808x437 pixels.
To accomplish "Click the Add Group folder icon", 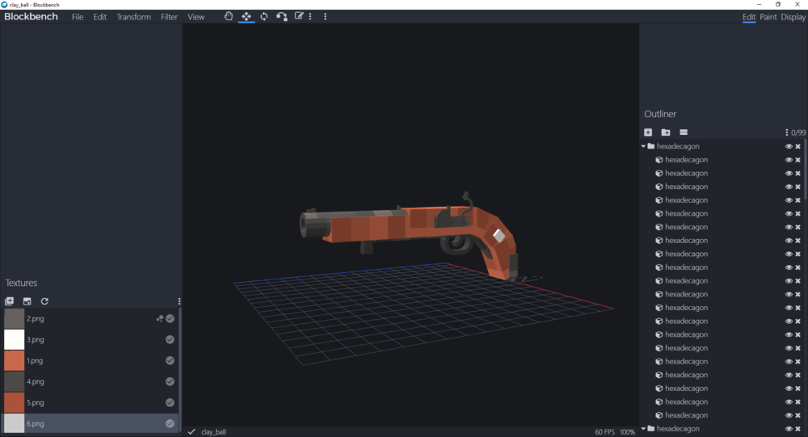I will point(666,132).
